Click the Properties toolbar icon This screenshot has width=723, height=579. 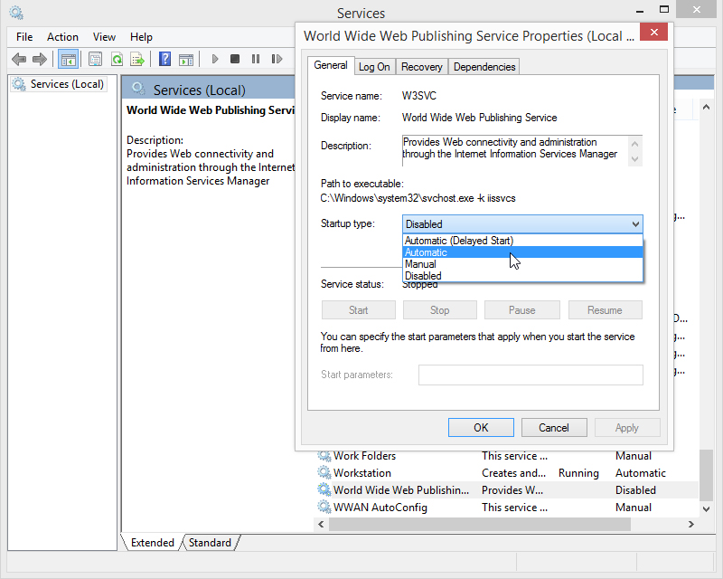[x=96, y=59]
